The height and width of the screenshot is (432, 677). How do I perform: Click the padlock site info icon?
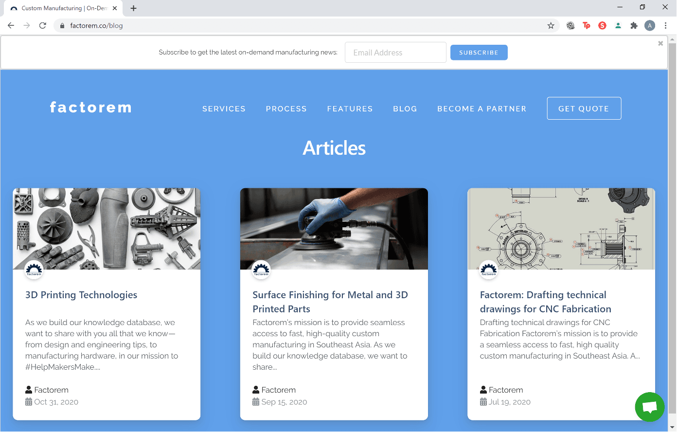pos(62,25)
